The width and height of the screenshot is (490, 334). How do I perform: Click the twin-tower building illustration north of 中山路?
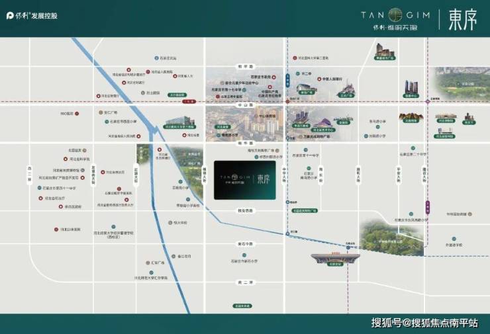[x=411, y=89]
